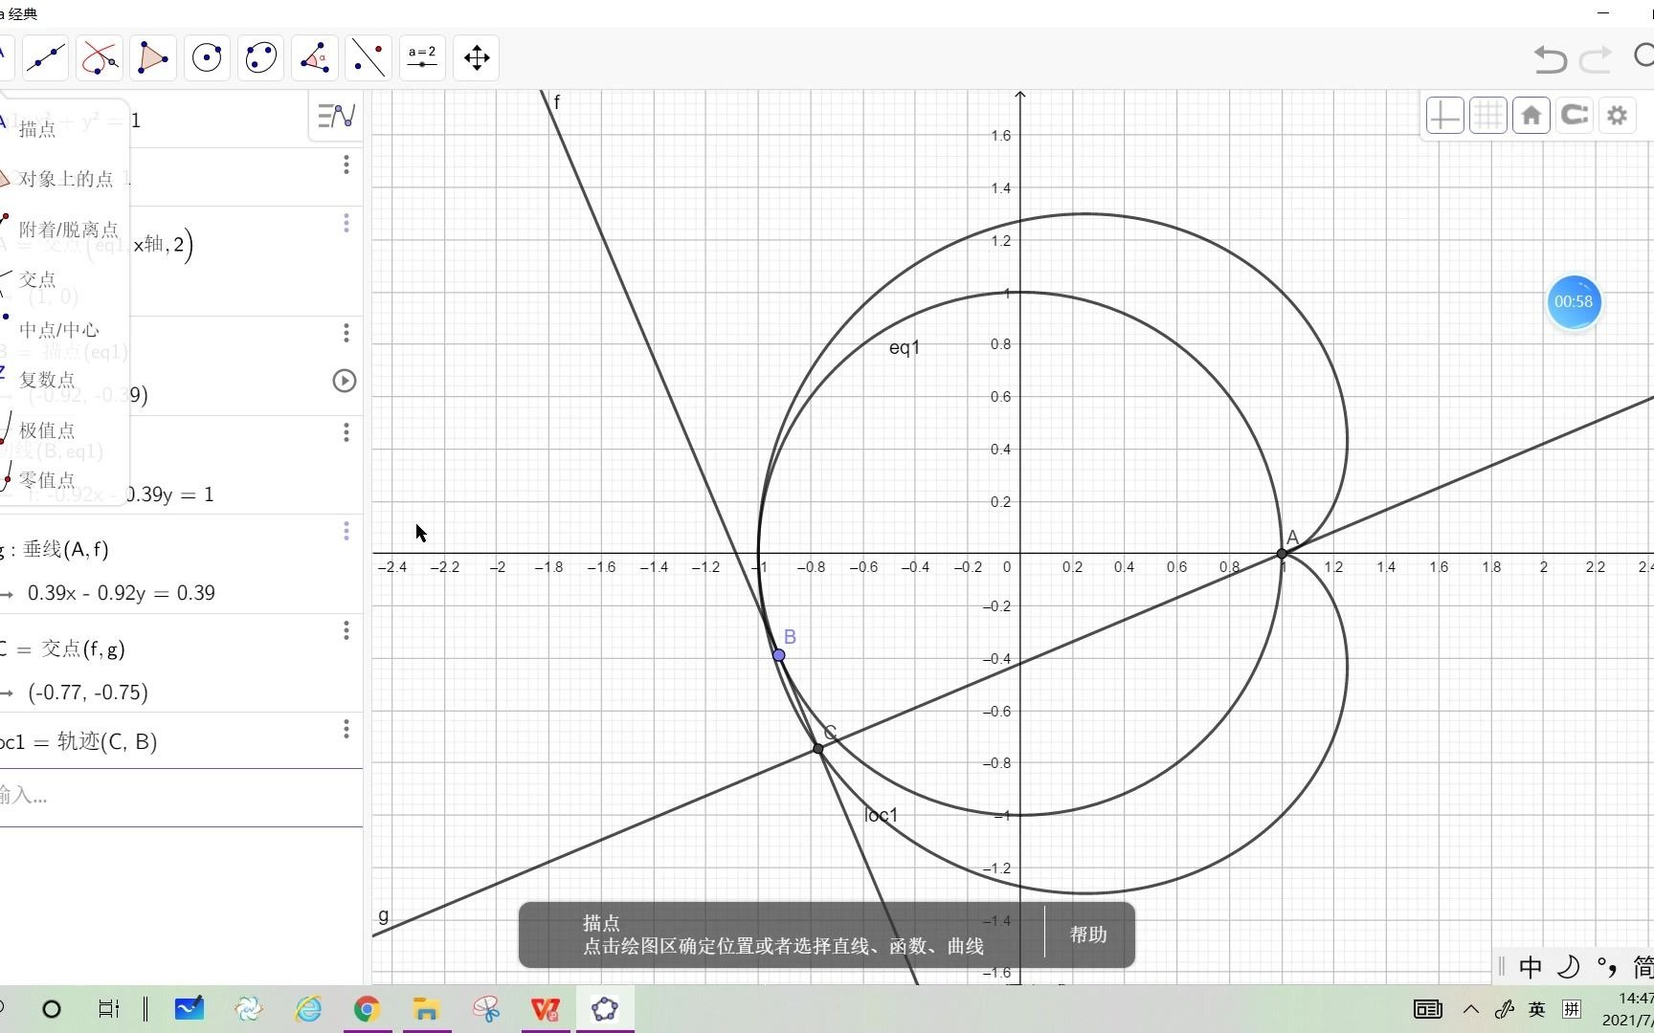The width and height of the screenshot is (1654, 1033).
Task: Select the Polygon tool
Action: click(x=153, y=58)
